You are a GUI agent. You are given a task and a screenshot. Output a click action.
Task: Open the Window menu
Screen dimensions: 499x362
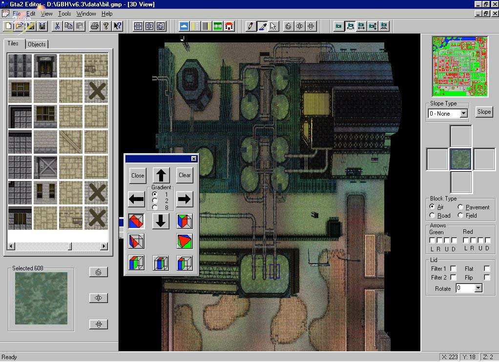tap(86, 14)
